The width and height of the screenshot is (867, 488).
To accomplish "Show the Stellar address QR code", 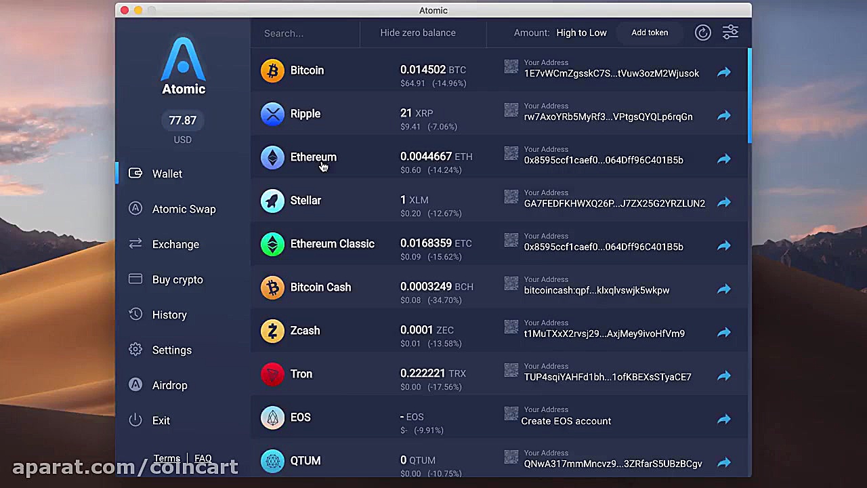I will click(x=511, y=197).
